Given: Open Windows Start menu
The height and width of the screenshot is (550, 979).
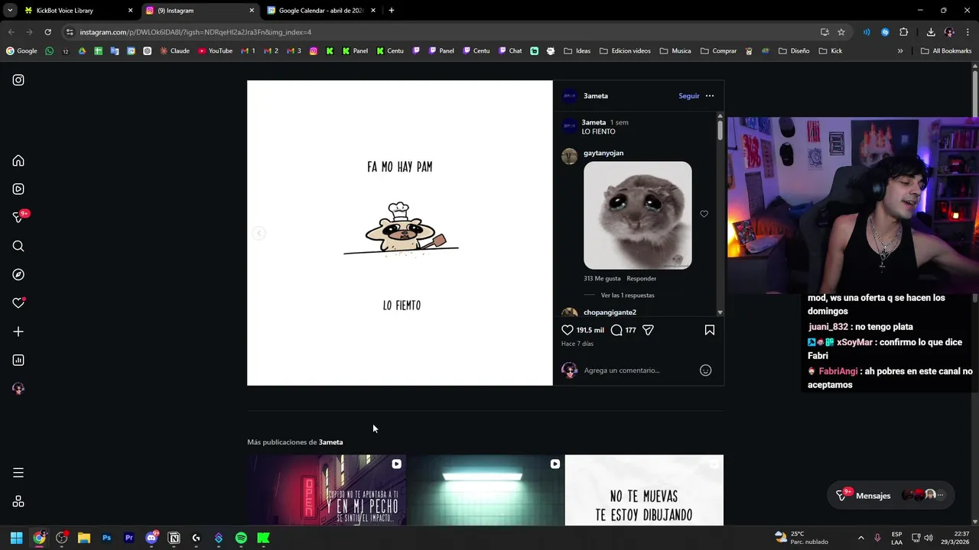Looking at the screenshot, I should point(17,538).
